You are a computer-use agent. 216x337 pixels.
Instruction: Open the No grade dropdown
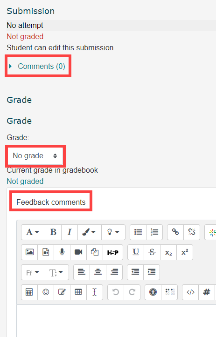pos(35,156)
